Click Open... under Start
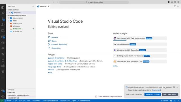This screenshot has width=181, height=102. click(x=54, y=41)
